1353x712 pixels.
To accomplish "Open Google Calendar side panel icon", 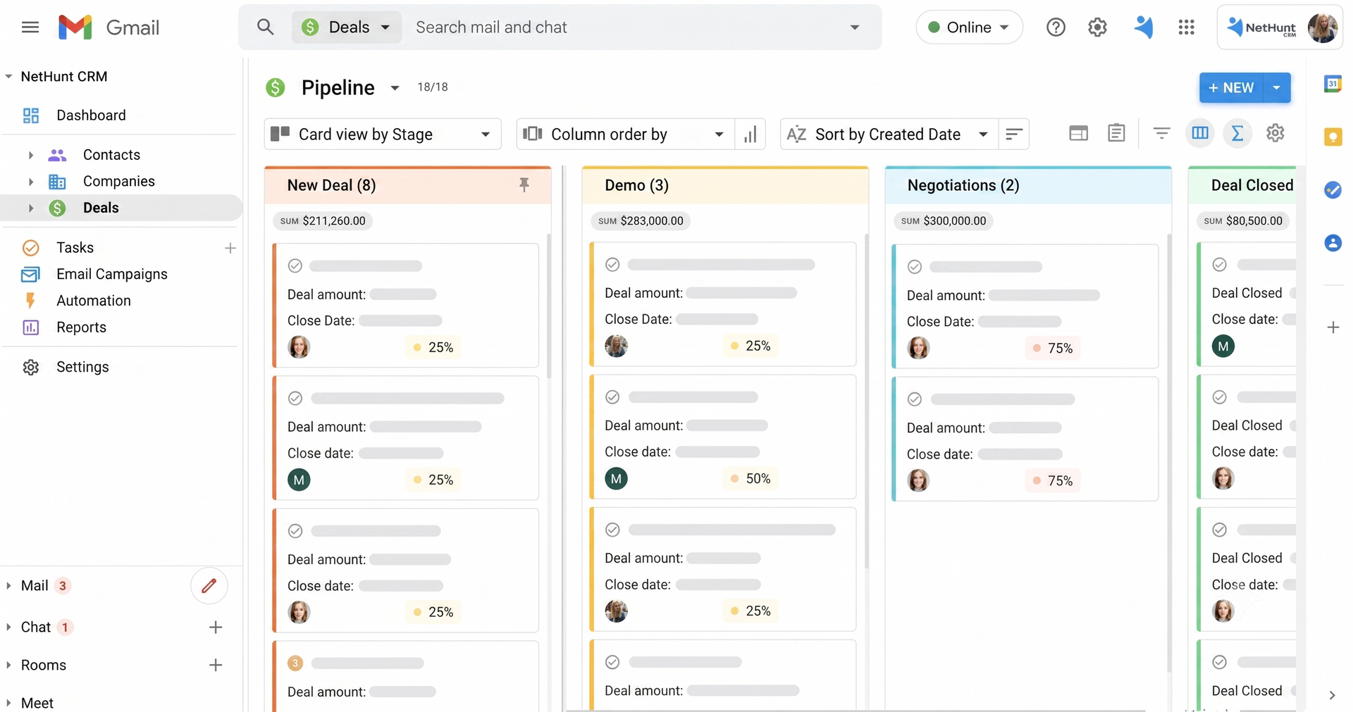I will [1332, 84].
